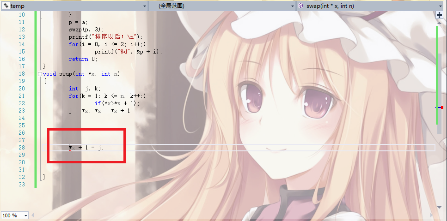The width and height of the screenshot is (447, 221).
Task: Click the opening brace on line 19
Action: [45, 81]
